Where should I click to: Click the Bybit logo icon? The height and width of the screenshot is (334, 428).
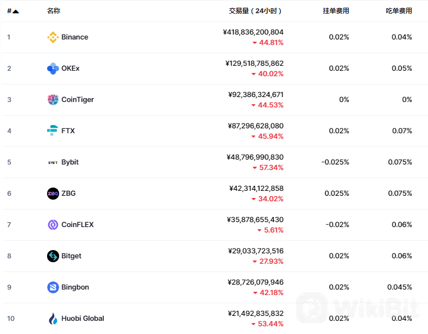tap(53, 162)
